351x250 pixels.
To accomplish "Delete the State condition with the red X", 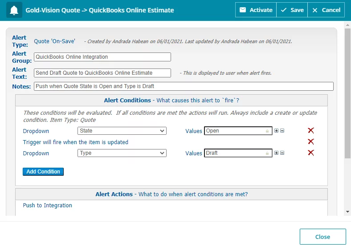I will [311, 130].
